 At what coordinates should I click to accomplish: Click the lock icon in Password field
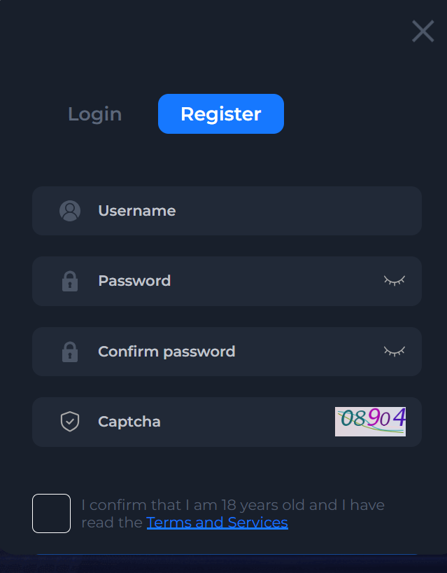(x=70, y=281)
